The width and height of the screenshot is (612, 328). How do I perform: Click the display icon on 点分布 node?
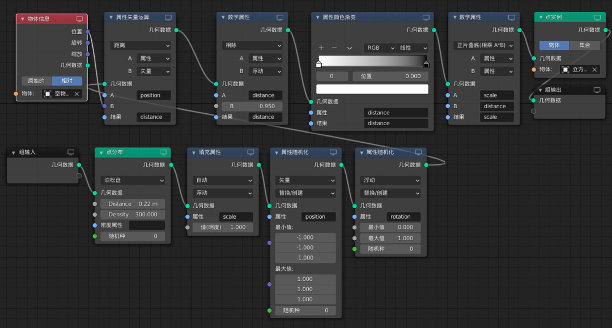pyautogui.click(x=164, y=152)
